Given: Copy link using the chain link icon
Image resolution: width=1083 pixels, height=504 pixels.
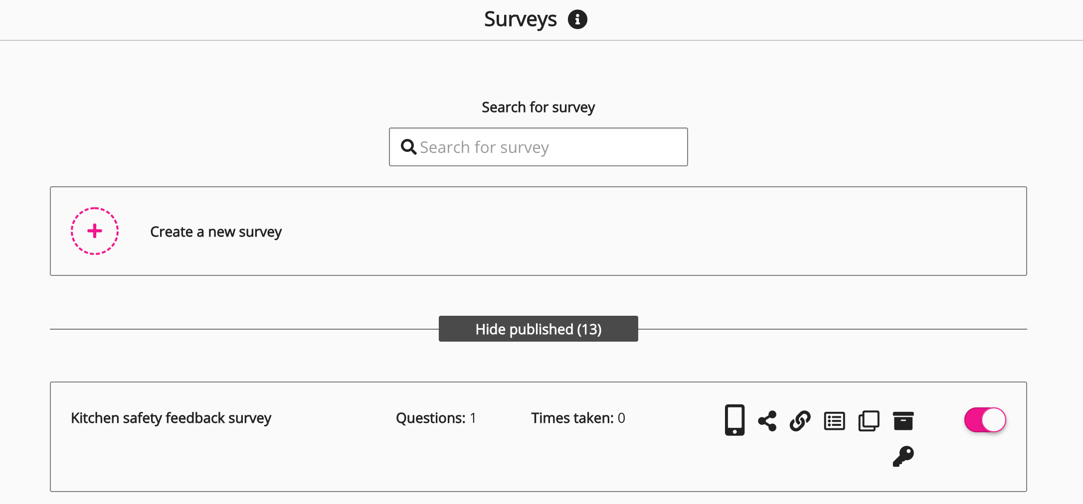Looking at the screenshot, I should (800, 421).
